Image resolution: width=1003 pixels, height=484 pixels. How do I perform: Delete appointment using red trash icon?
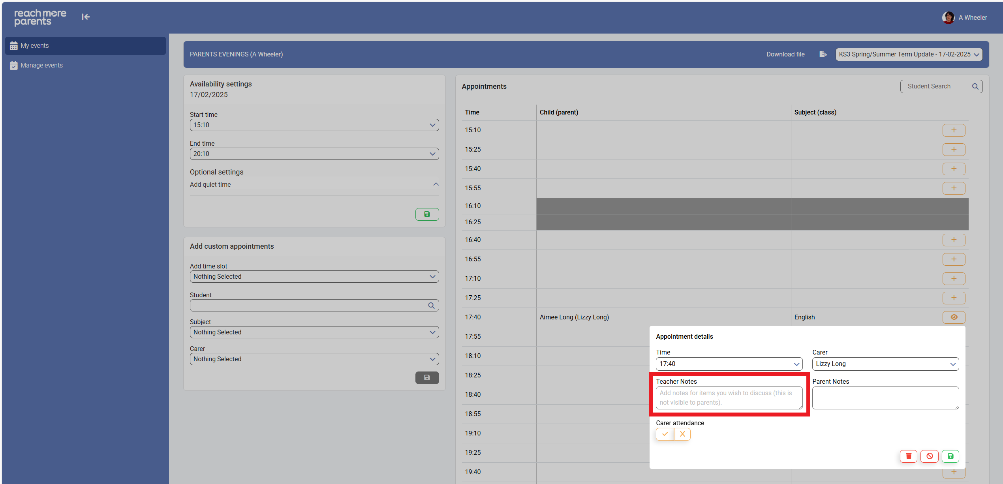pyautogui.click(x=908, y=456)
